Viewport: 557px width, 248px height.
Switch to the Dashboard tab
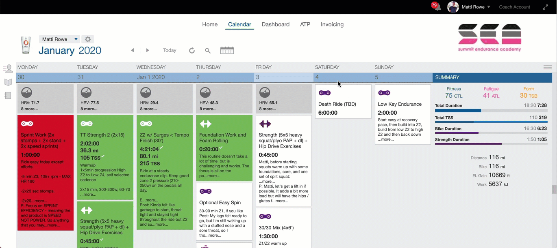pyautogui.click(x=275, y=24)
